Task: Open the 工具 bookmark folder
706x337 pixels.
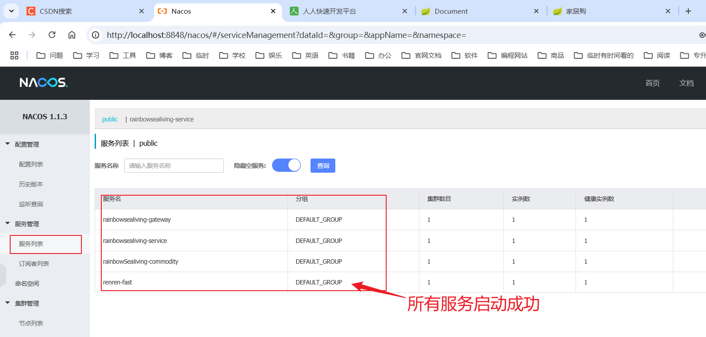Action: click(x=123, y=55)
